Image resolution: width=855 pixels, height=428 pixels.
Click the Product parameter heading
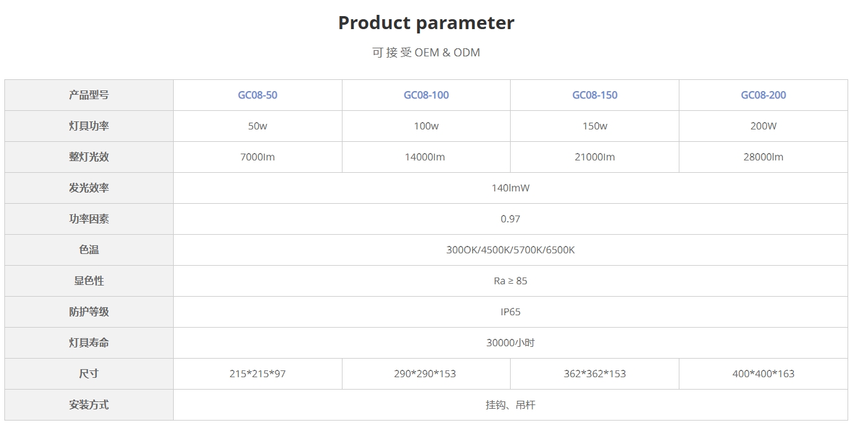[x=426, y=23]
